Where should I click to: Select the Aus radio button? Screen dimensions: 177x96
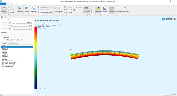tap(3, 35)
